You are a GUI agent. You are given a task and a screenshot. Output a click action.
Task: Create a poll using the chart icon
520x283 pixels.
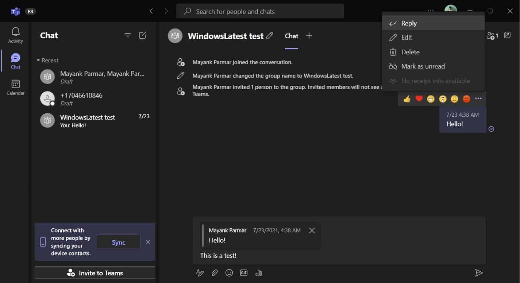(258, 272)
